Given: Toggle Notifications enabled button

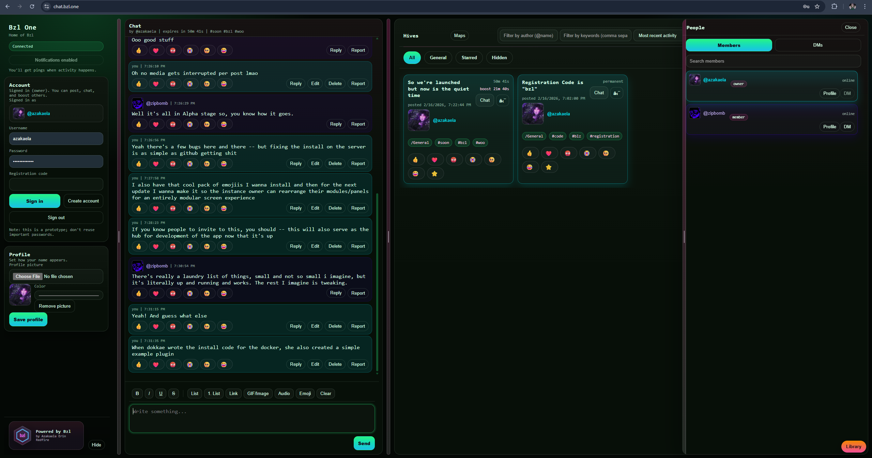Looking at the screenshot, I should (x=56, y=60).
